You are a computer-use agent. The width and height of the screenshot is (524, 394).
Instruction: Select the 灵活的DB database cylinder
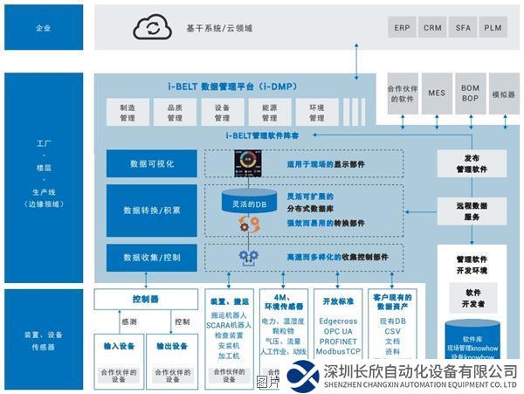[x=248, y=204]
